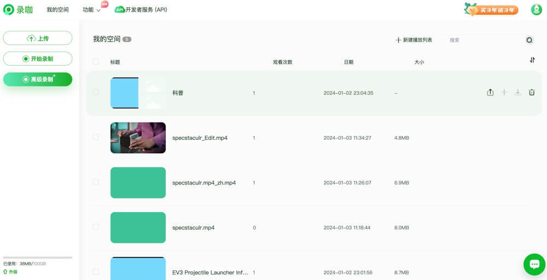
Task: Add 科普 to a playlist
Action: (x=504, y=92)
